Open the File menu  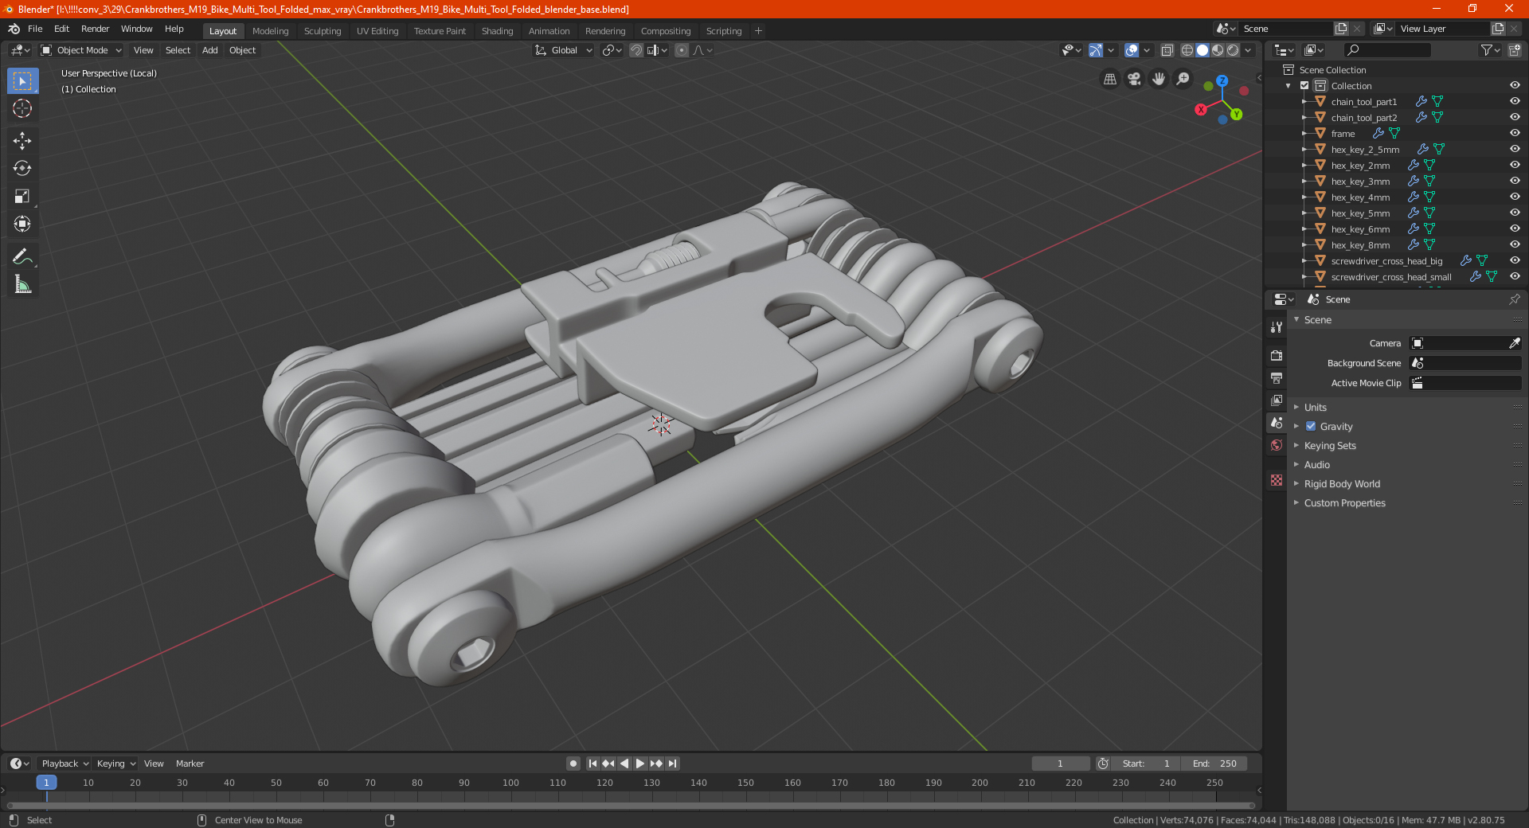(x=35, y=29)
